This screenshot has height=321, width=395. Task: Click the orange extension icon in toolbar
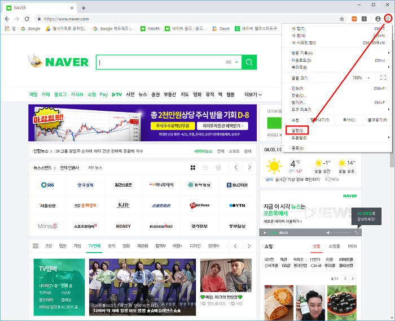click(354, 19)
